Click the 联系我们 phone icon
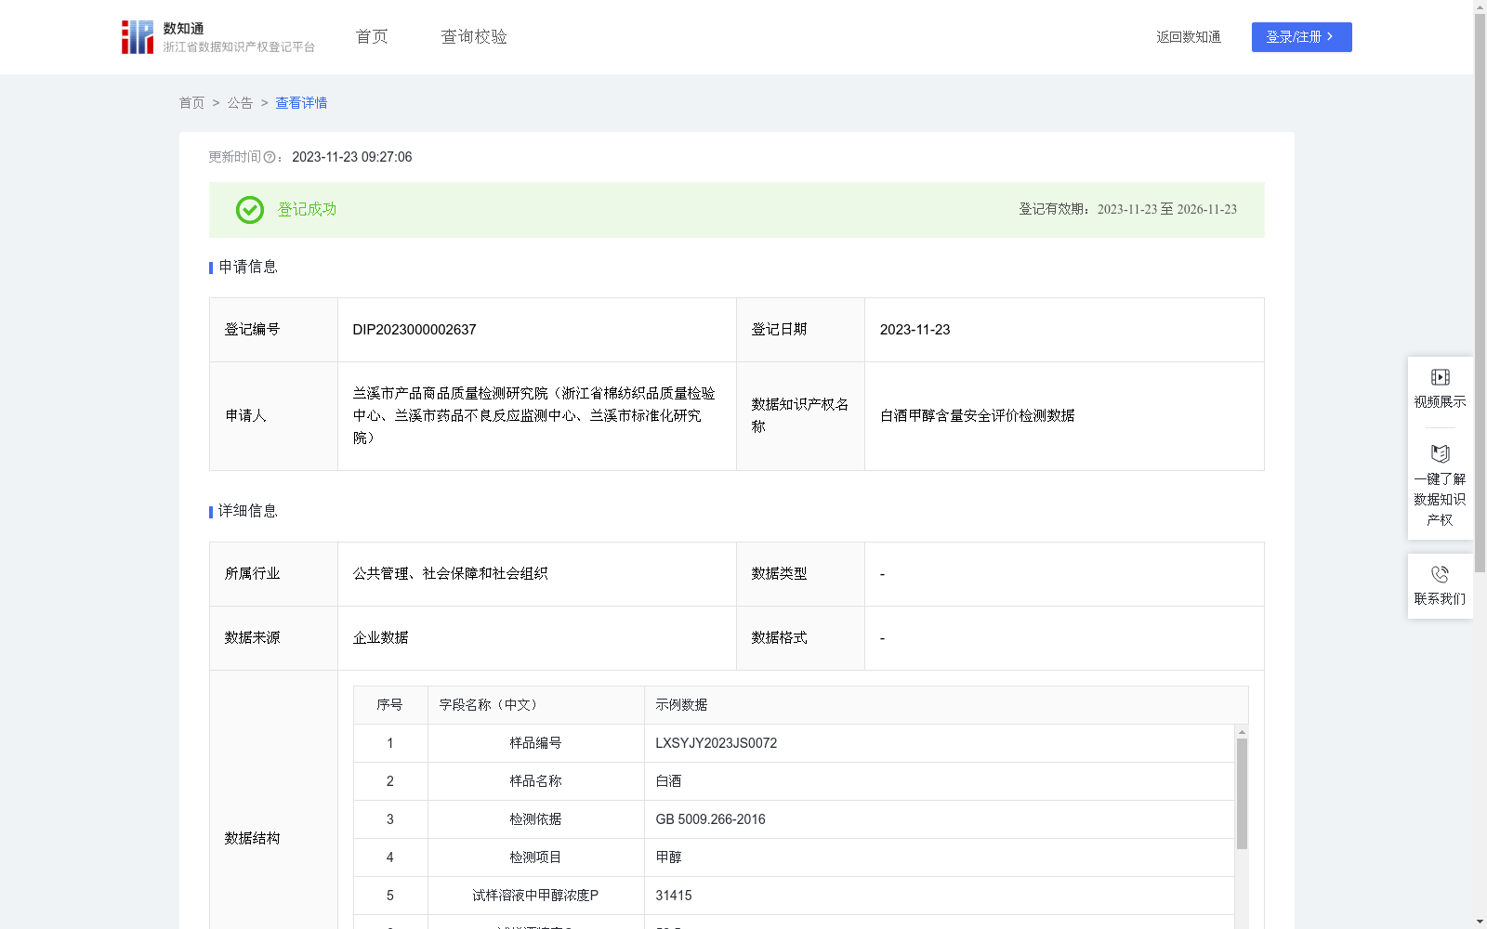The width and height of the screenshot is (1487, 929). [1441, 574]
